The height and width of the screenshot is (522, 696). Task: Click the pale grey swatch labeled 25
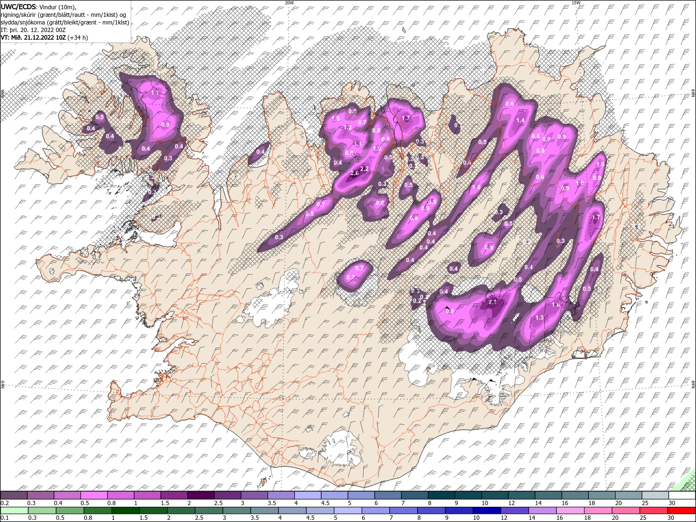[x=655, y=495]
